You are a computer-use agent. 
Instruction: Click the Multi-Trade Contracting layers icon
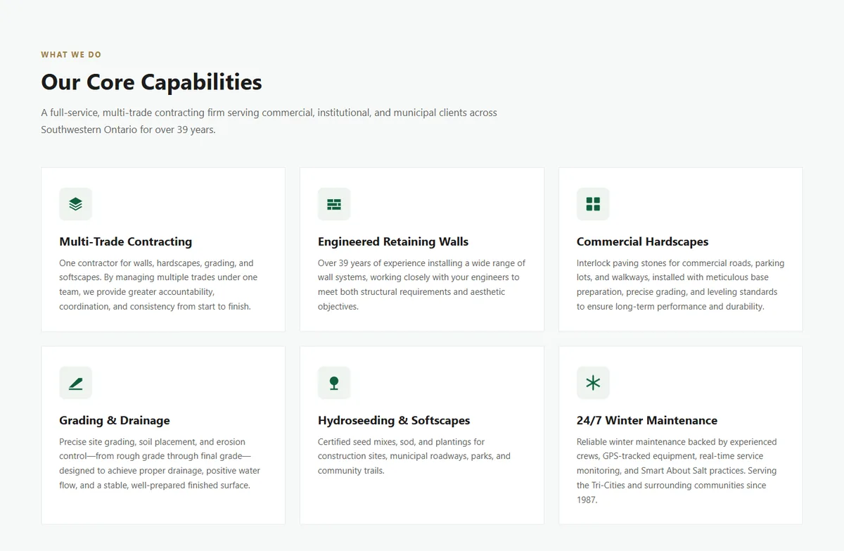(x=75, y=204)
